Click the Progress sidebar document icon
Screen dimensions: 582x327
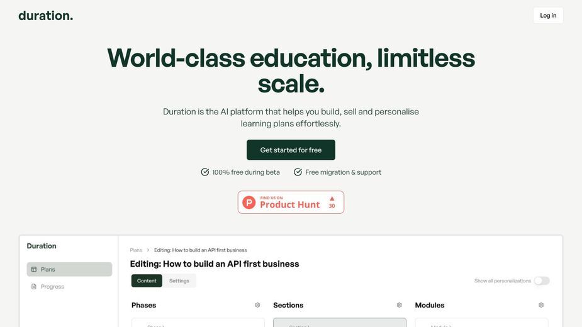[x=34, y=287]
